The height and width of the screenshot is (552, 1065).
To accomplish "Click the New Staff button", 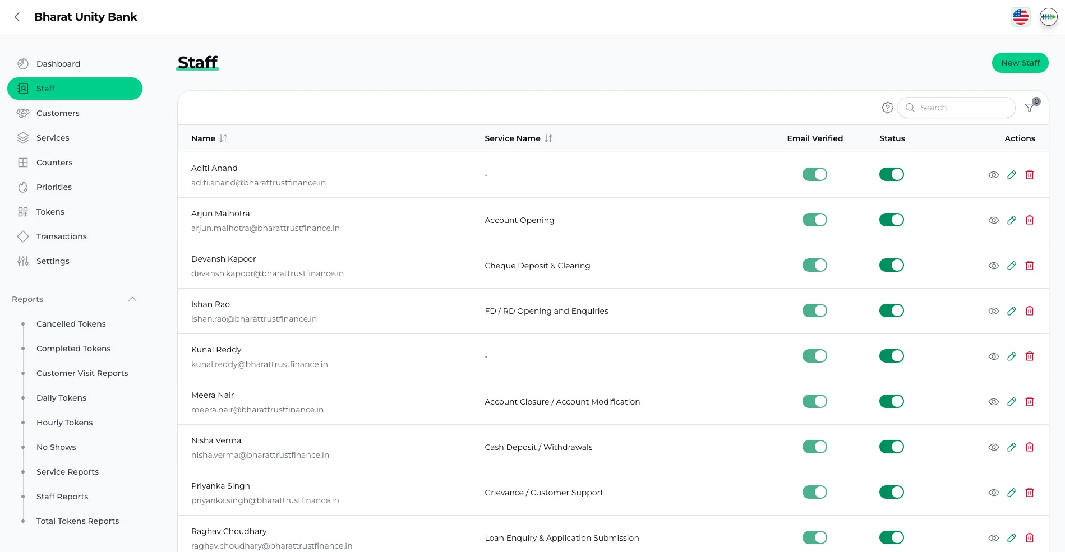I will (x=1020, y=63).
